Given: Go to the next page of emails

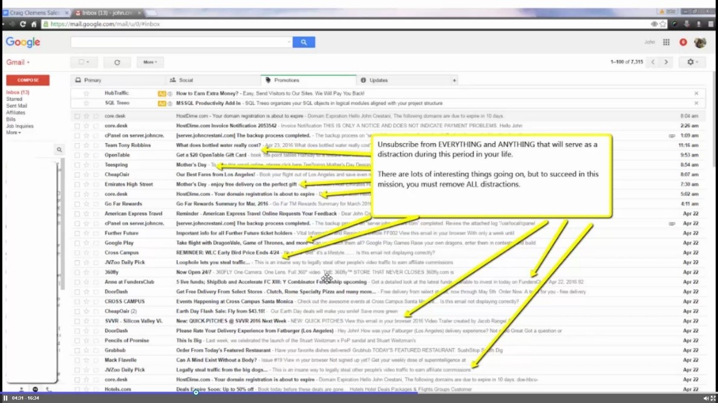Looking at the screenshot, I should (x=666, y=62).
